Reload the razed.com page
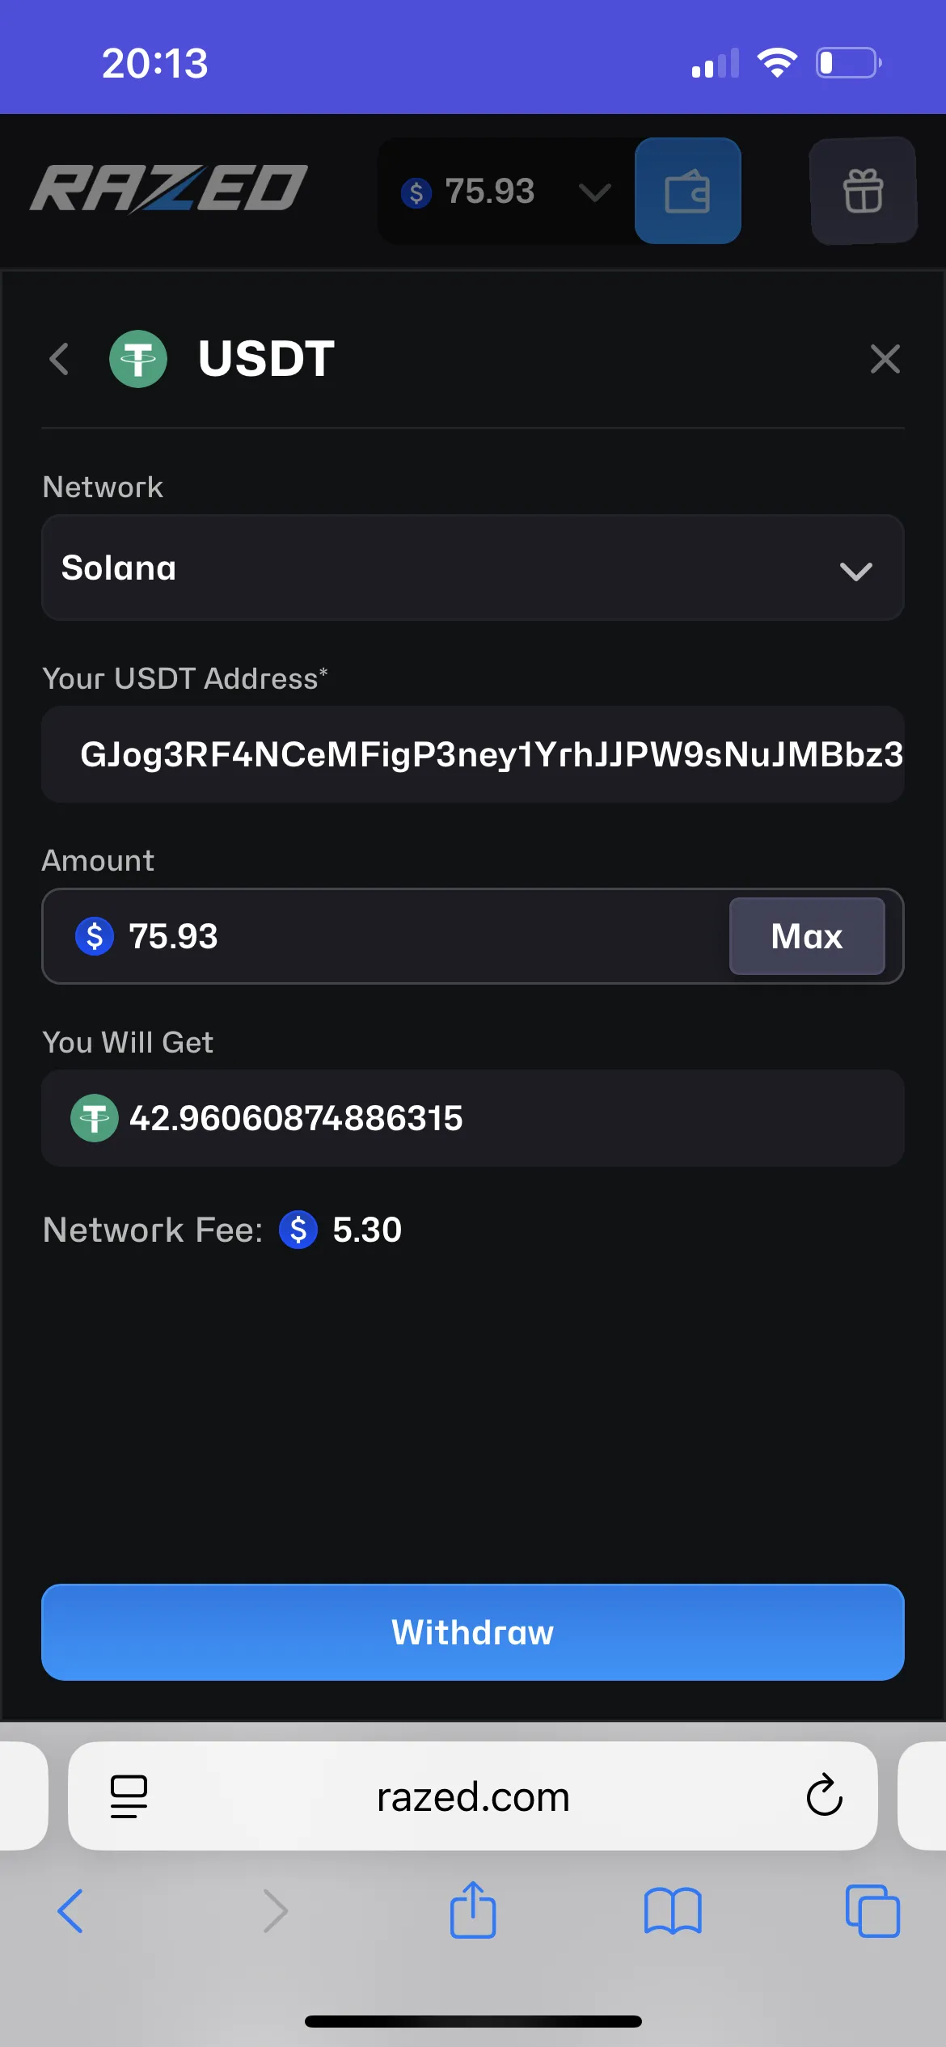Viewport: 946px width, 2047px height. click(x=824, y=1796)
